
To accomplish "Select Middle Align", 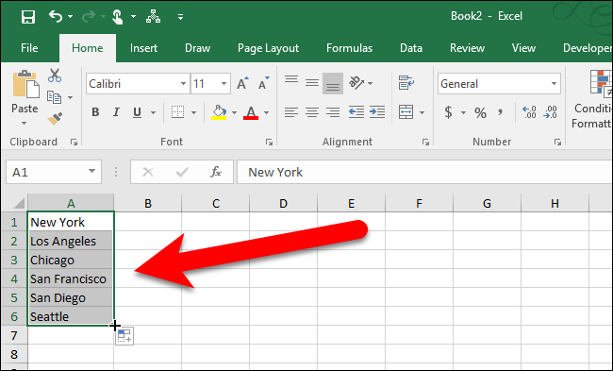I will click(x=312, y=83).
